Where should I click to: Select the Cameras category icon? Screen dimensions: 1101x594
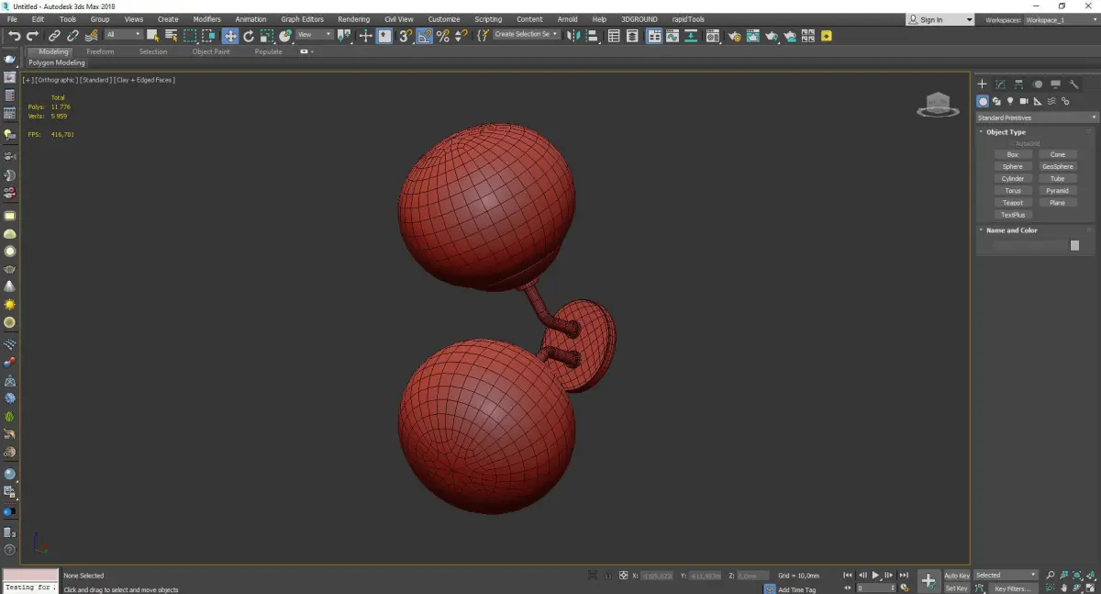[1024, 101]
